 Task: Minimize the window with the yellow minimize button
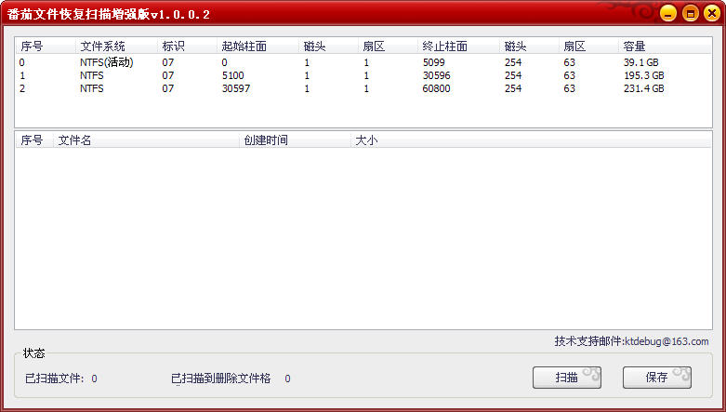667,13
